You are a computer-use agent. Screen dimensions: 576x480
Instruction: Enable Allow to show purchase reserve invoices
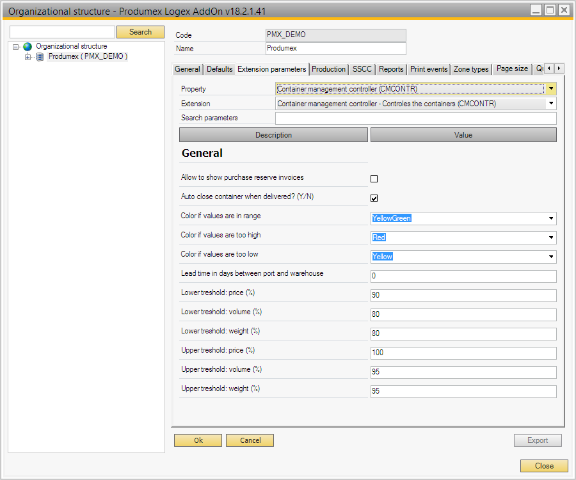pos(374,179)
